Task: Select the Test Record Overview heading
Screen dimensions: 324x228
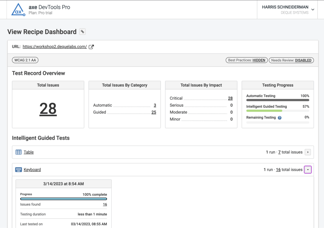Action: click(38, 73)
